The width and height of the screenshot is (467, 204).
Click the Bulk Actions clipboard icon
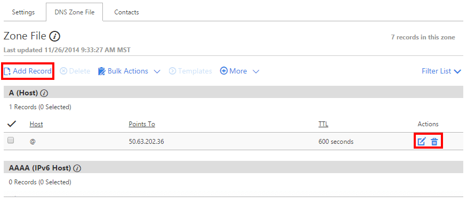pos(102,71)
